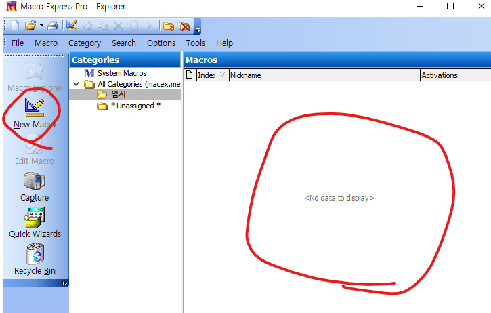Click the sidebar configure arrow below Recycle Bin
The width and height of the screenshot is (491, 313).
coord(64,283)
